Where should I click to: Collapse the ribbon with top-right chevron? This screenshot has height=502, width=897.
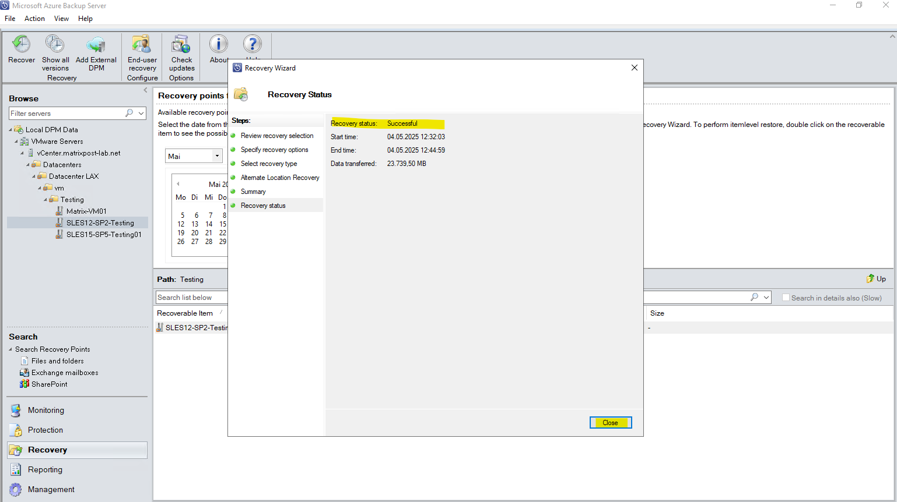click(892, 36)
